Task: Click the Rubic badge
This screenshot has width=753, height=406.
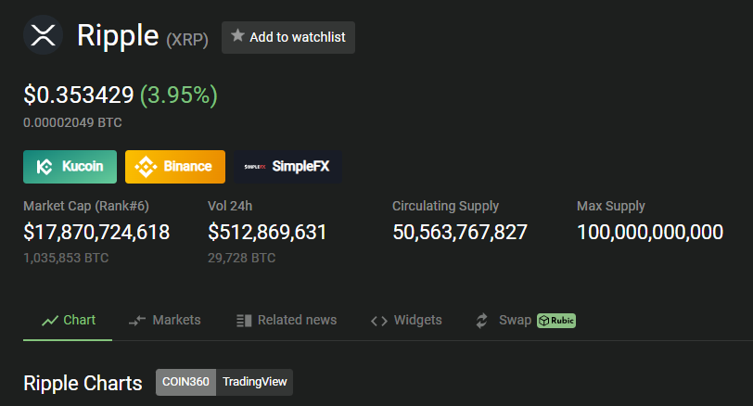Action: pyautogui.click(x=556, y=320)
